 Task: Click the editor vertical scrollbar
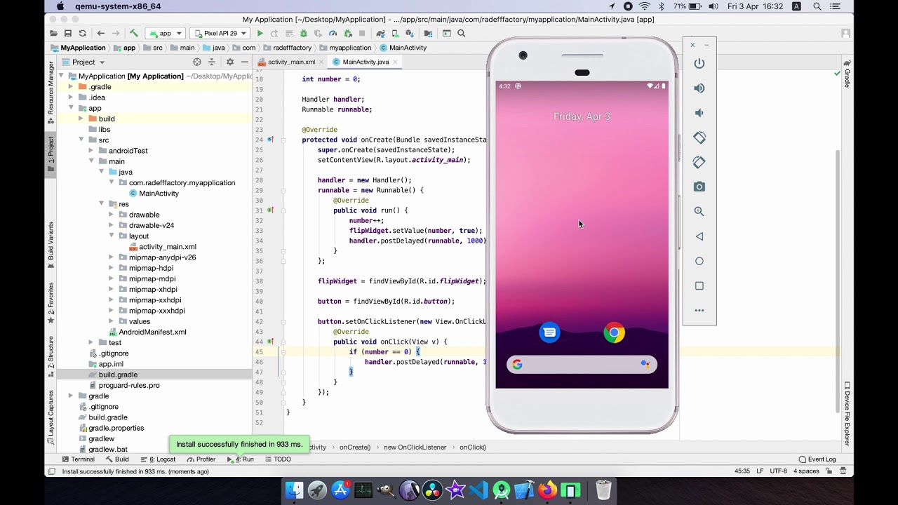837,281
